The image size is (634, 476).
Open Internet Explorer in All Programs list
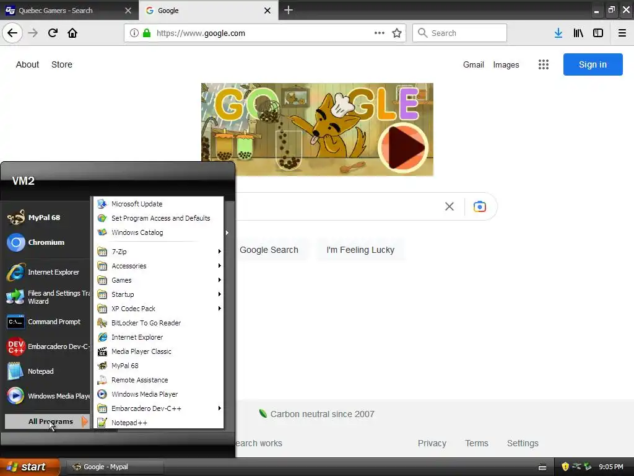coord(158,337)
